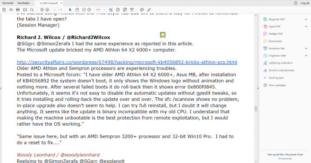Expand the Eksportér PDF chevron
Image resolution: width=311 pixels, height=163 pixels.
pos(306,19)
